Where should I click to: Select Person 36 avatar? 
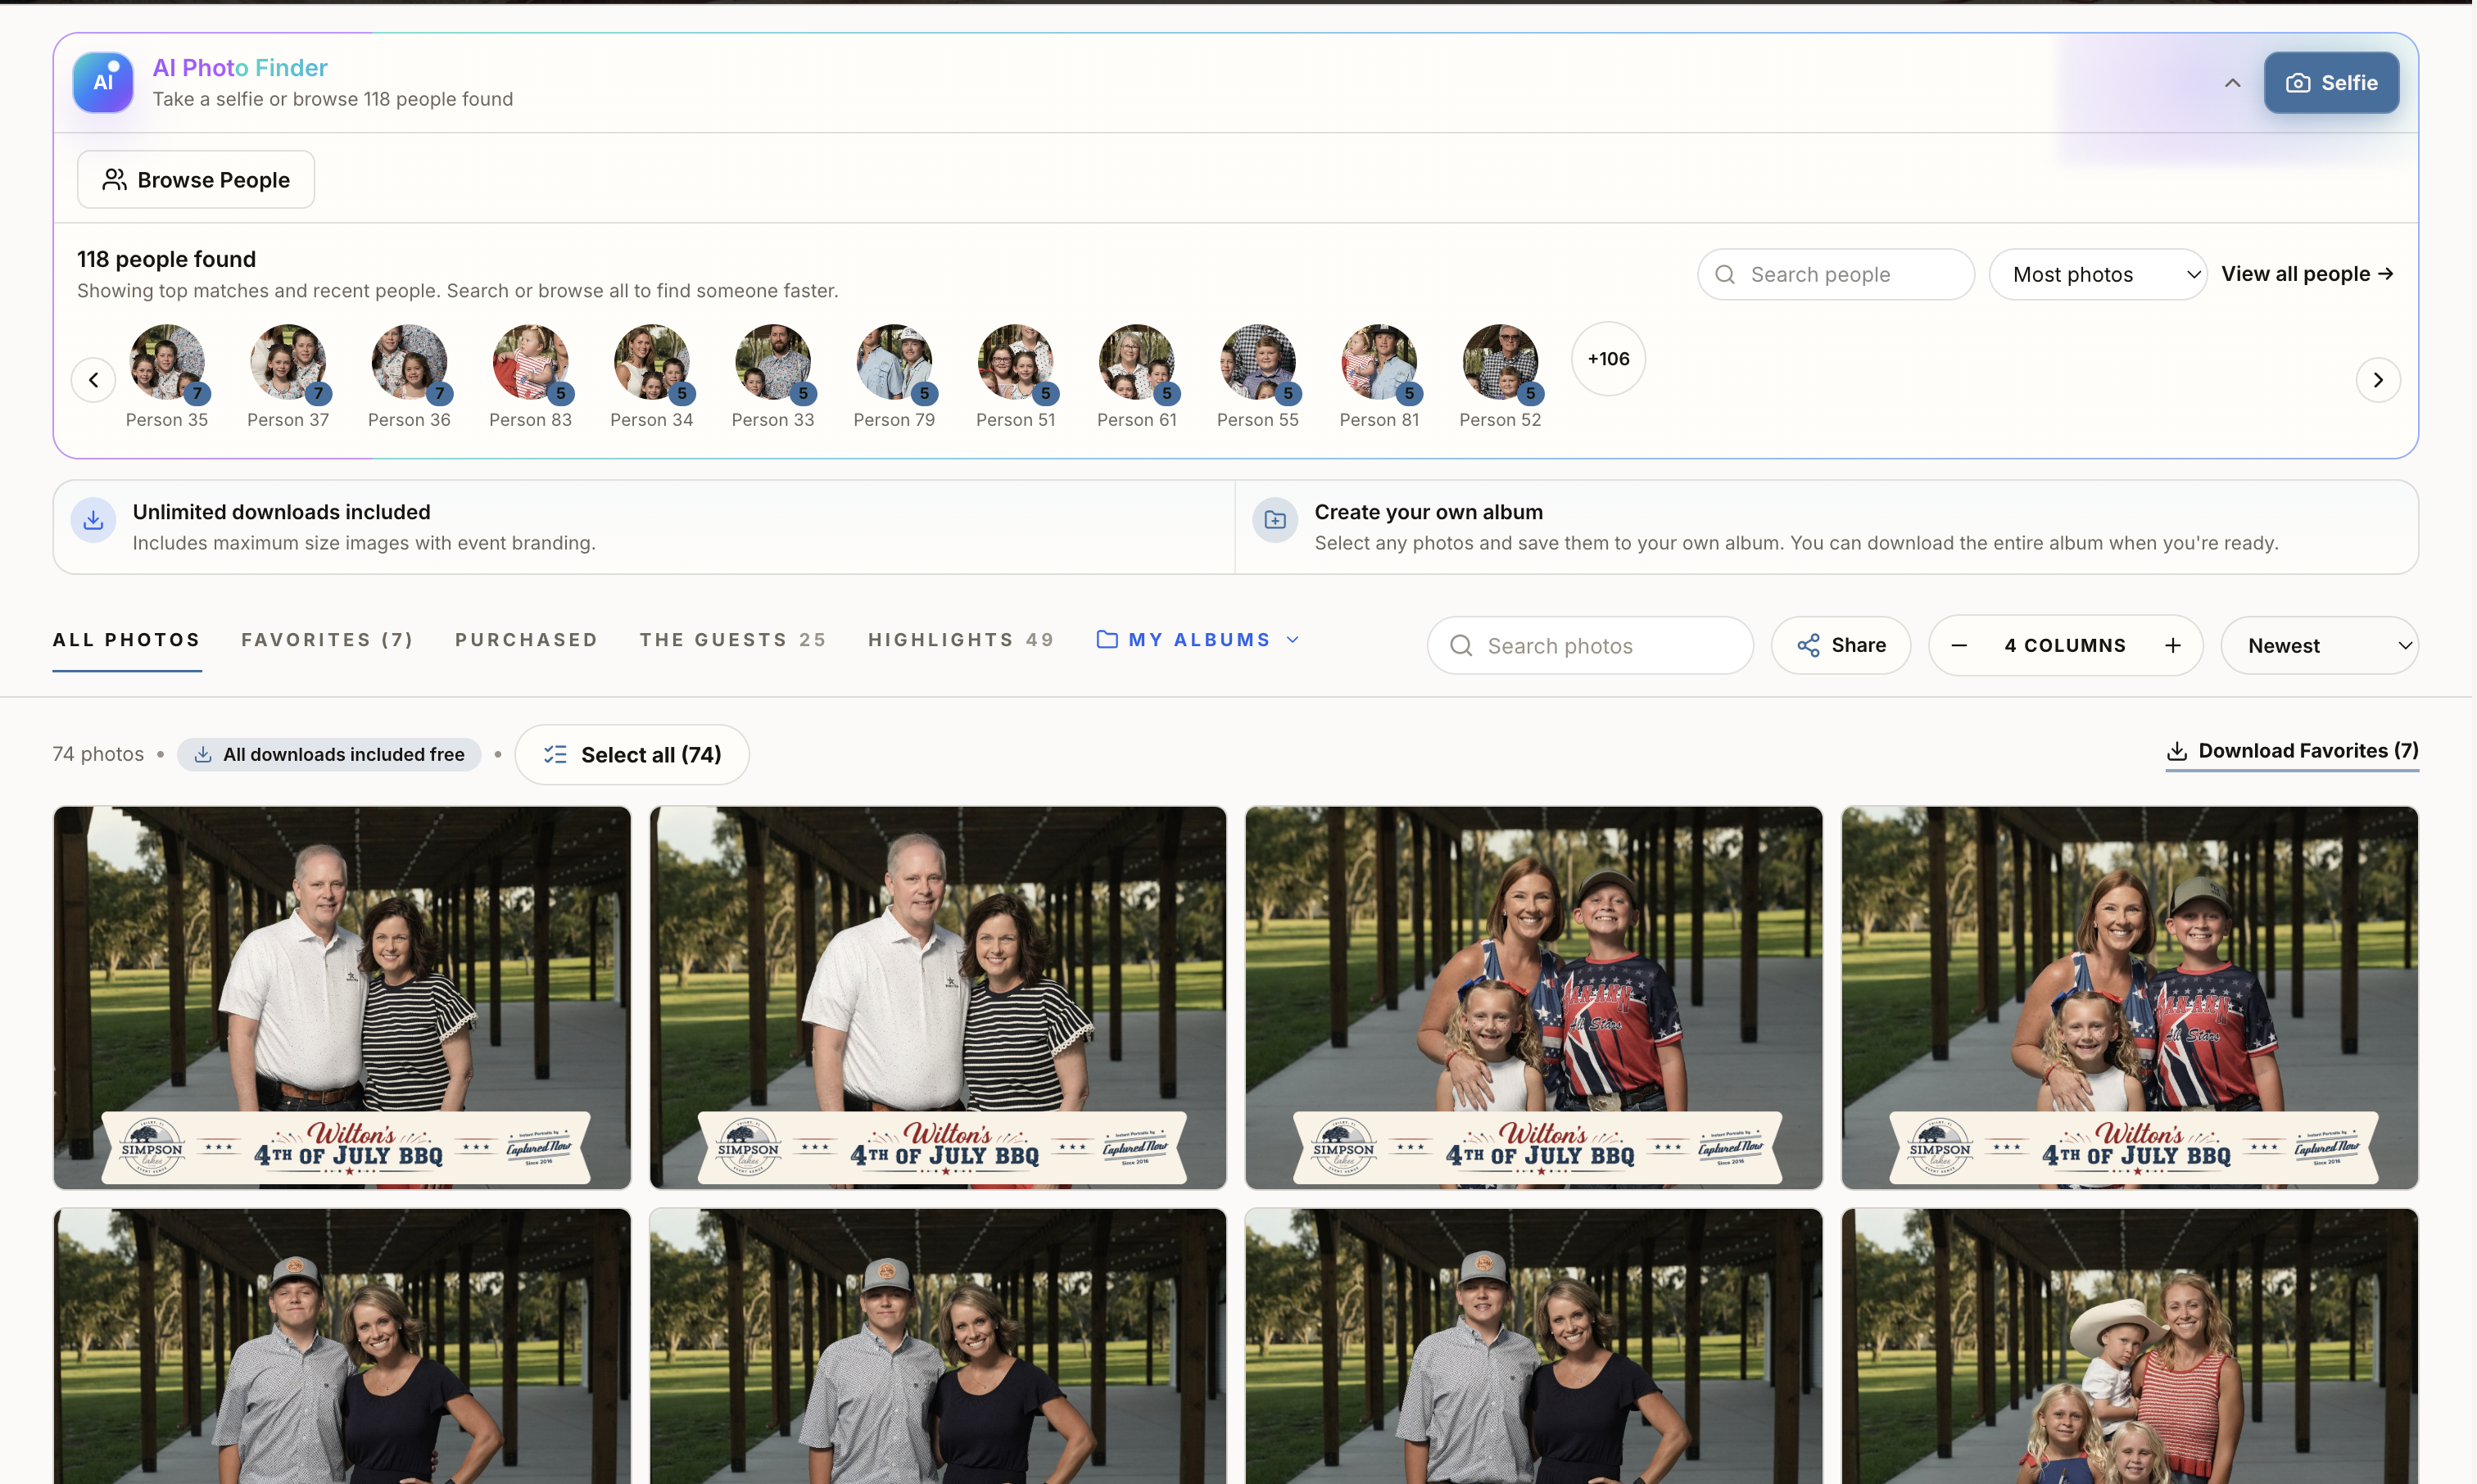point(409,362)
